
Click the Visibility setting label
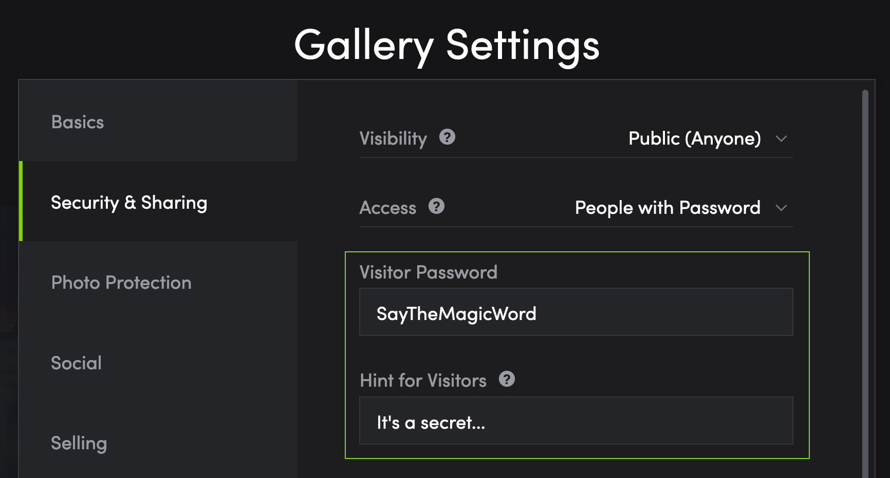[393, 138]
